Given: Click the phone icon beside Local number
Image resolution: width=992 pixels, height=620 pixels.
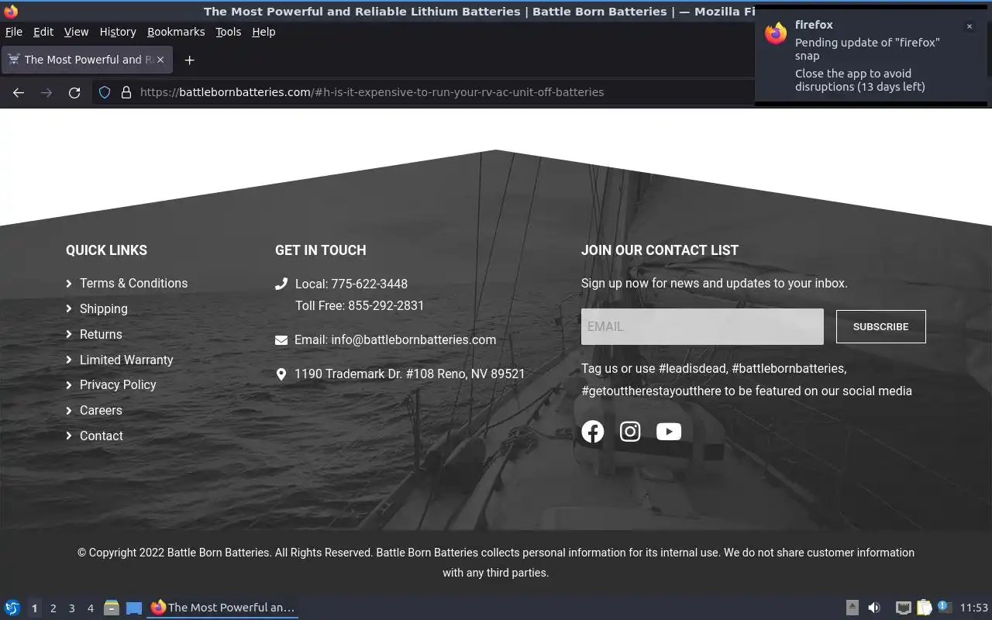Looking at the screenshot, I should point(281,284).
